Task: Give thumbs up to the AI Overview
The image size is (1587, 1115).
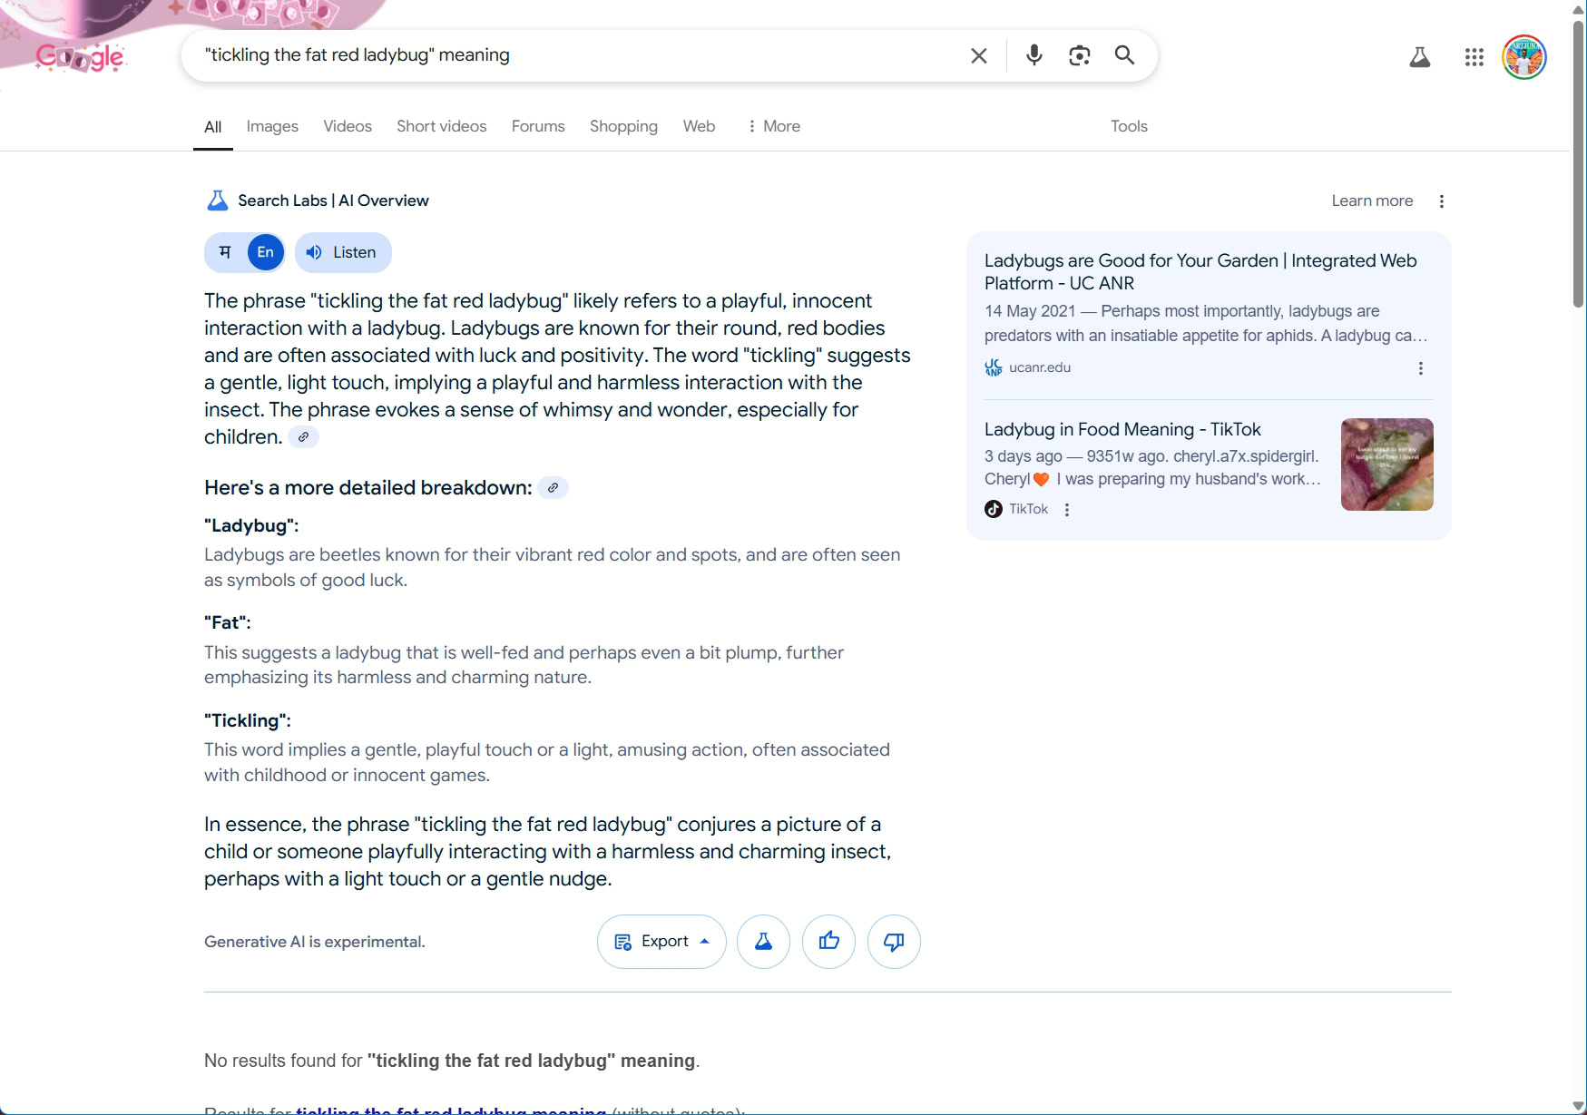Action: (829, 942)
